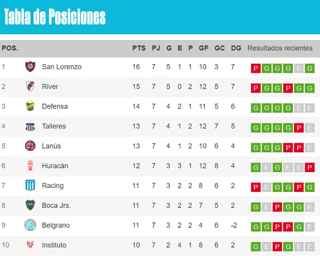Click the Instituto club crest

tap(30, 245)
